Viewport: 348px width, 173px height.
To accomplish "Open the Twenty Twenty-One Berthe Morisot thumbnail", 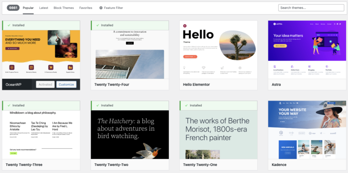I will point(218,134).
